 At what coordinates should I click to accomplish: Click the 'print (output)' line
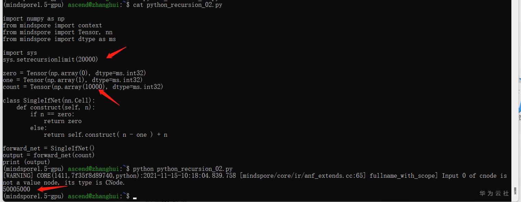[26, 162]
